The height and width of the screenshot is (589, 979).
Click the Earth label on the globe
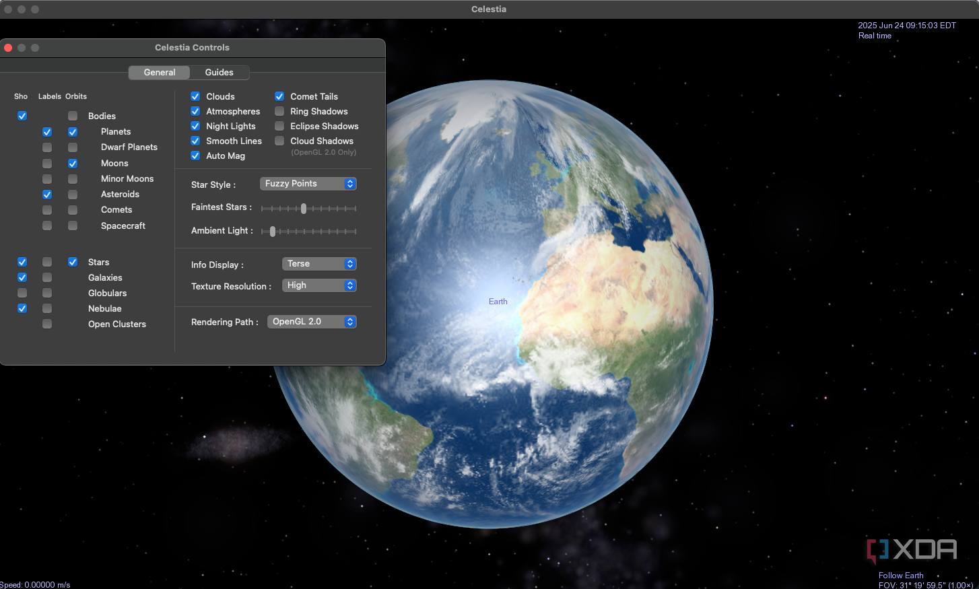[x=498, y=302]
